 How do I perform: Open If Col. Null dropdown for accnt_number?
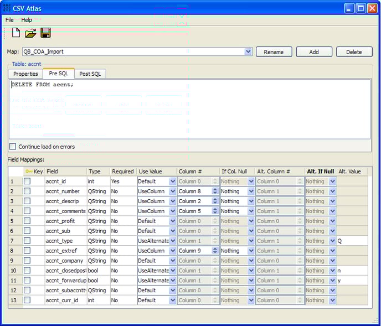coord(251,191)
